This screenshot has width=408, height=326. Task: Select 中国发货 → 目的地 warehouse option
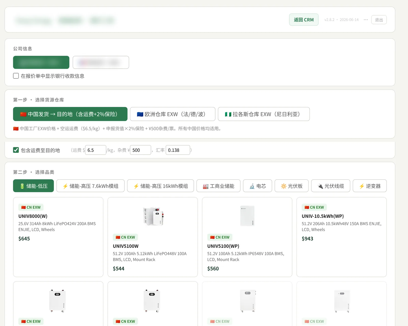[x=70, y=114]
